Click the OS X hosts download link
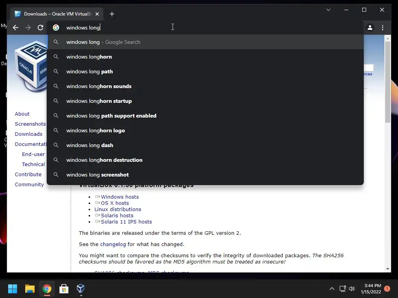 [x=115, y=203]
